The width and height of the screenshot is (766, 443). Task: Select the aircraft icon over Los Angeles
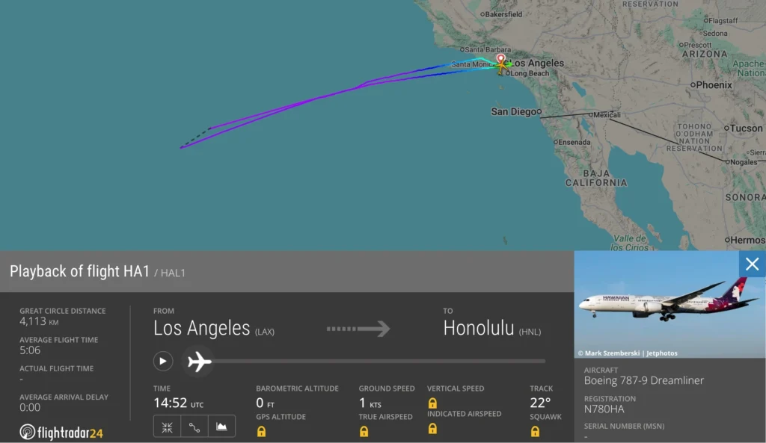tap(501, 66)
